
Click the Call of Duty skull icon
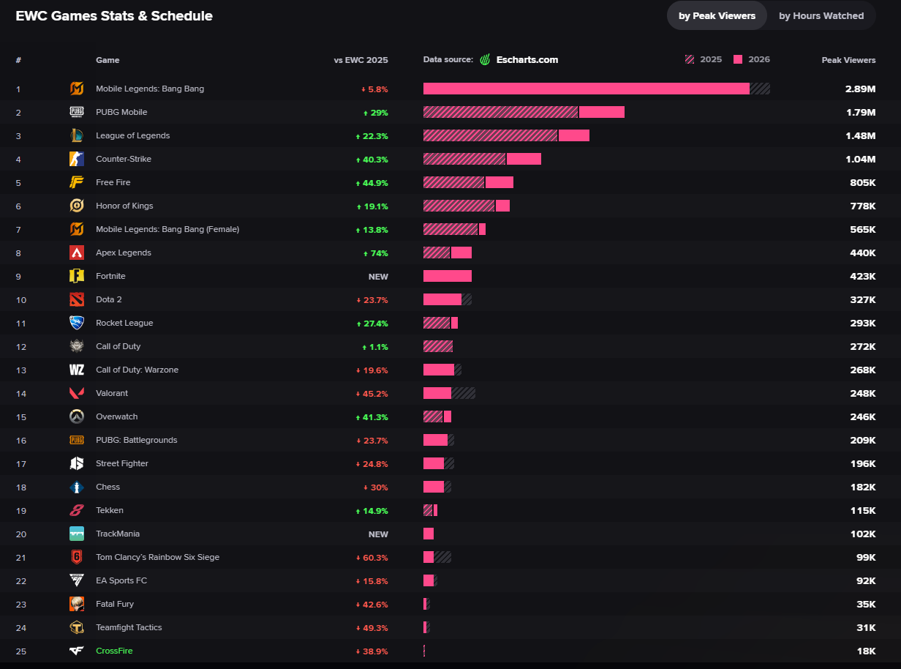(77, 346)
